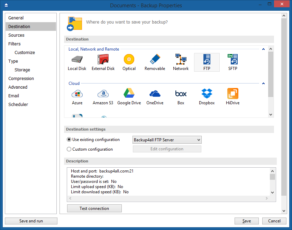This screenshot has height=230, width=292.
Task: Click description box scroll up arrow
Action: tap(272, 171)
